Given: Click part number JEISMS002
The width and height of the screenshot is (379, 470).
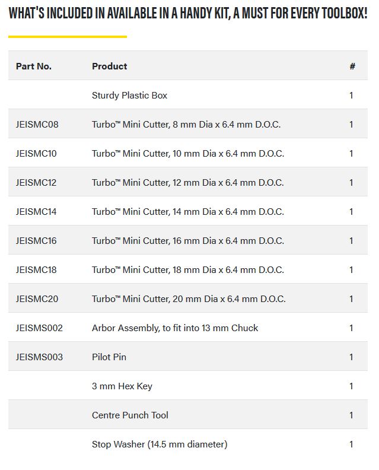Looking at the screenshot, I should tap(39, 328).
